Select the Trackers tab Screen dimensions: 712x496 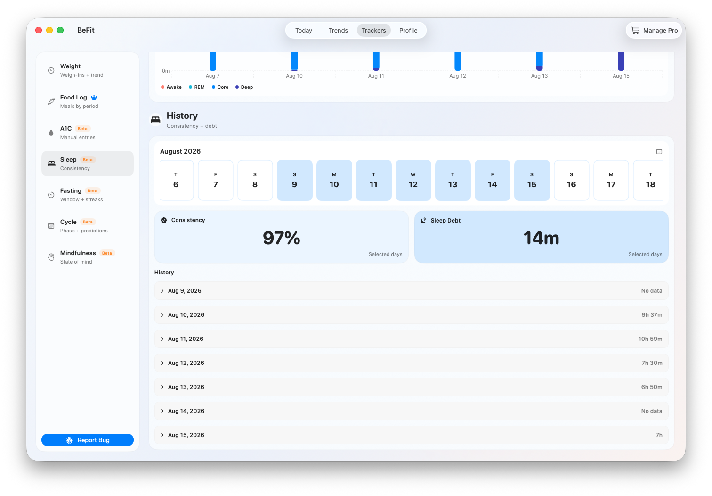[374, 30]
